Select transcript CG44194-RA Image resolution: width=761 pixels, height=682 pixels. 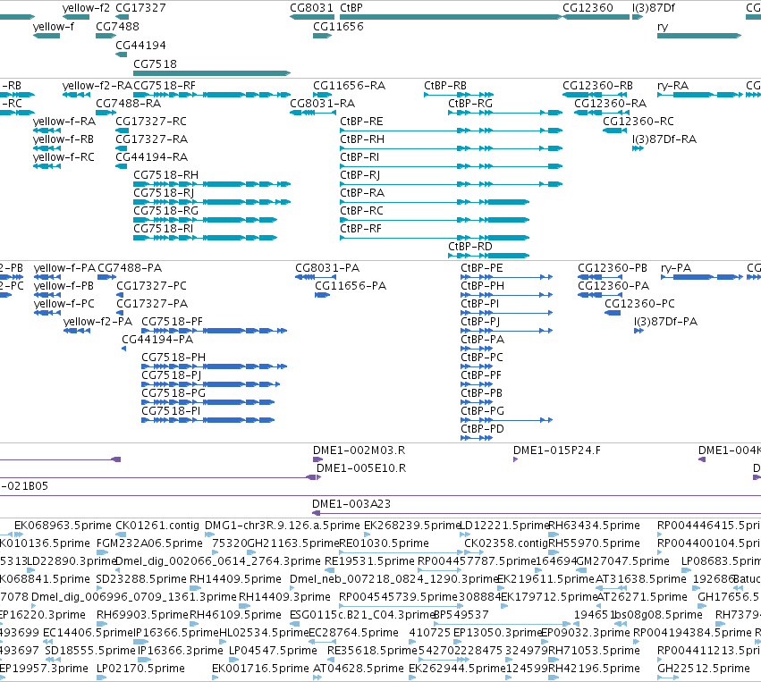122,166
